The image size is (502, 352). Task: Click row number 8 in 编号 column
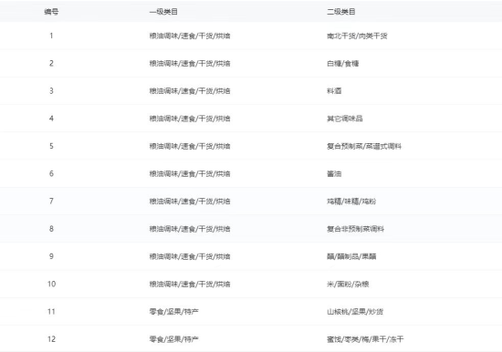51,229
